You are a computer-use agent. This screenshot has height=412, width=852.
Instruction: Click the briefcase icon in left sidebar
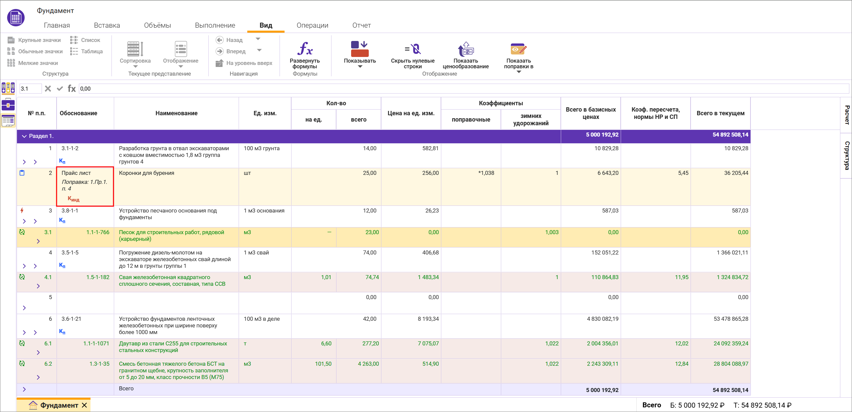point(8,105)
